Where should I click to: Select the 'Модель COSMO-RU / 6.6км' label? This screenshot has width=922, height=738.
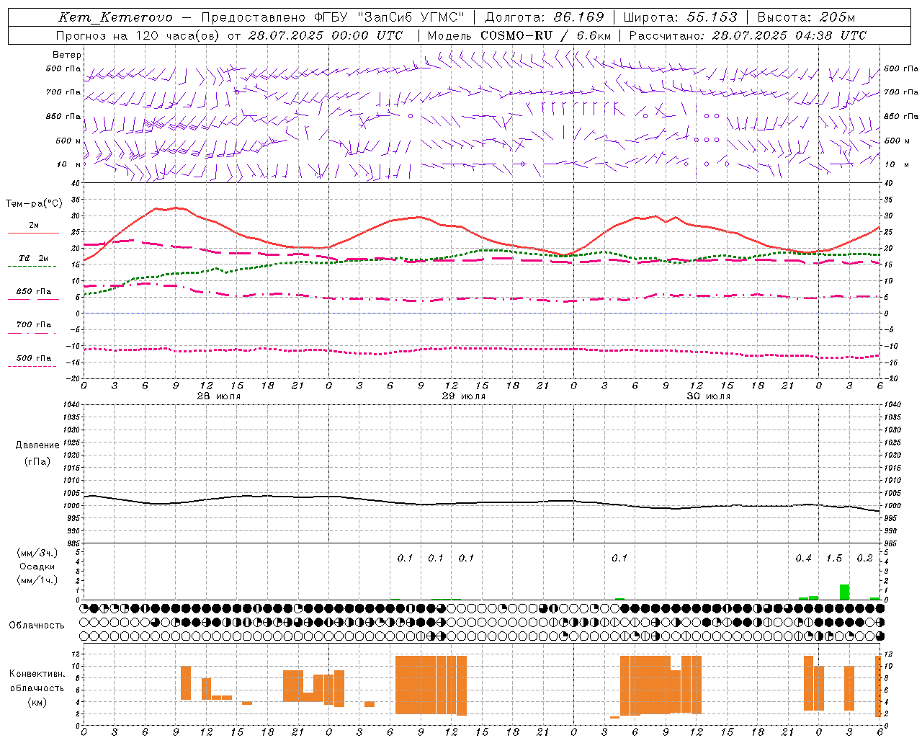(x=519, y=35)
